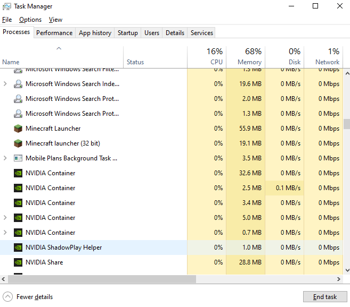Click the vertical scrollbar down arrow
This screenshot has height=307, width=350.
346,270
